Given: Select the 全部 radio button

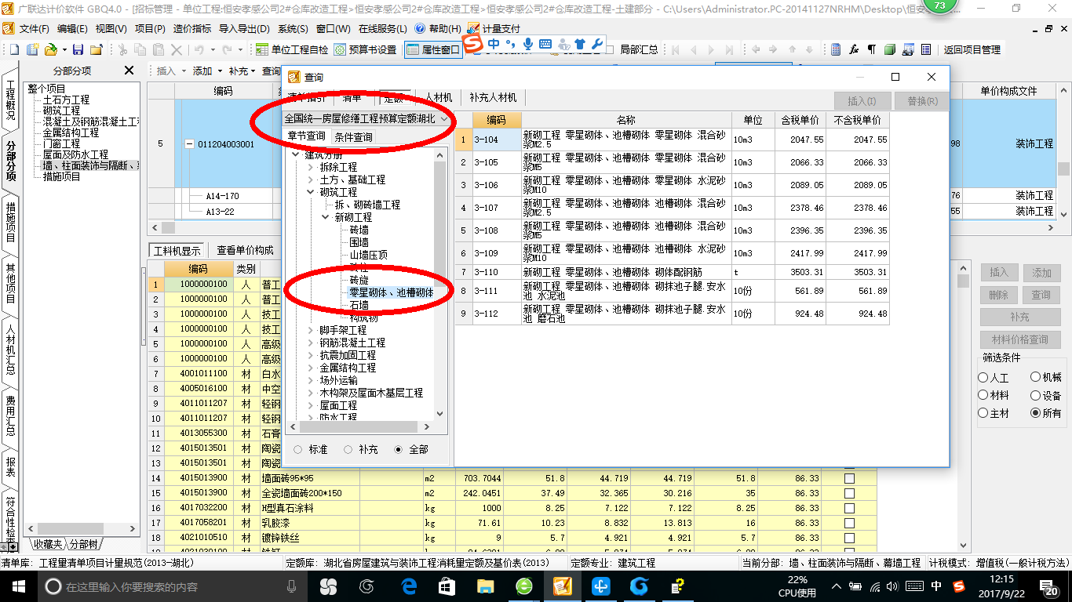Looking at the screenshot, I should 398,450.
